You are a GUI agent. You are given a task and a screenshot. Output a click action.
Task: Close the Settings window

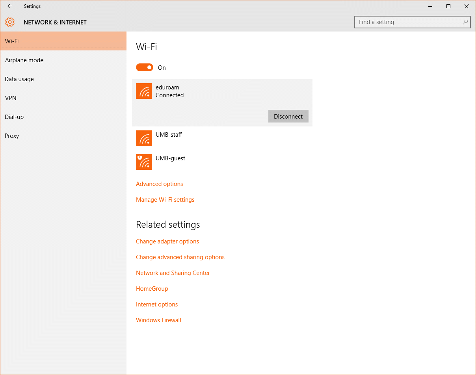pos(467,6)
